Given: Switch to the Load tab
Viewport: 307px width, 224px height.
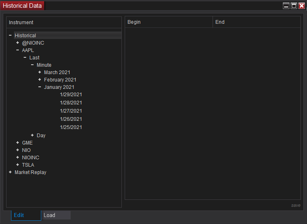Looking at the screenshot, I should pos(56,215).
